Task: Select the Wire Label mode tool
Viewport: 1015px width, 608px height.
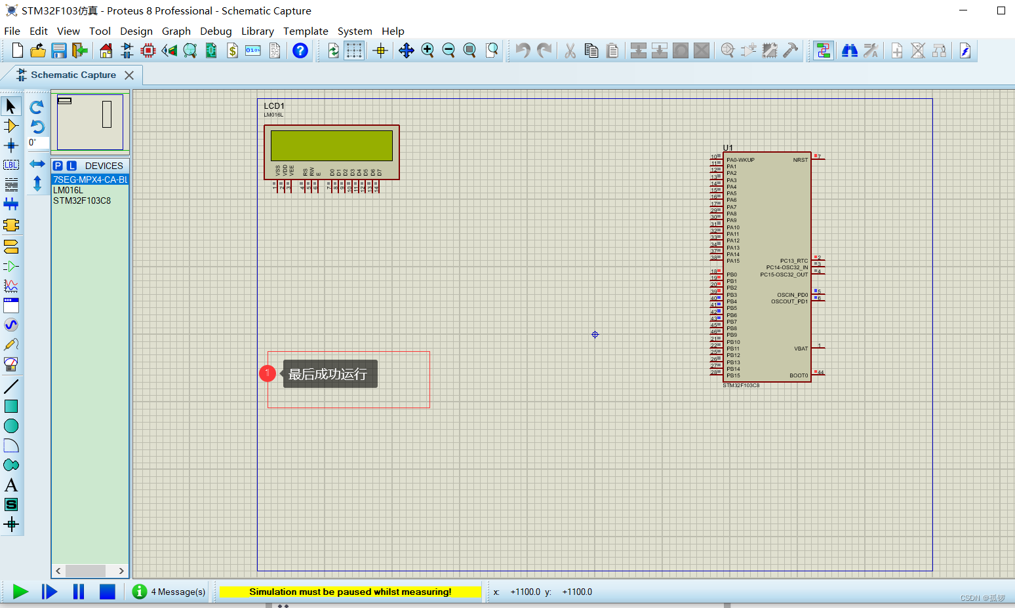Action: [10, 164]
